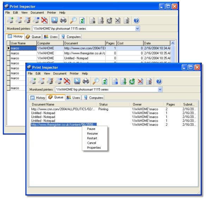Click blue Help icon in front window
The height and width of the screenshot is (199, 206).
tap(159, 81)
